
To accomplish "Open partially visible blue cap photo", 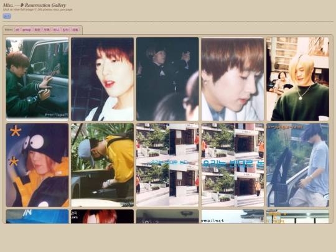I will point(37,217).
